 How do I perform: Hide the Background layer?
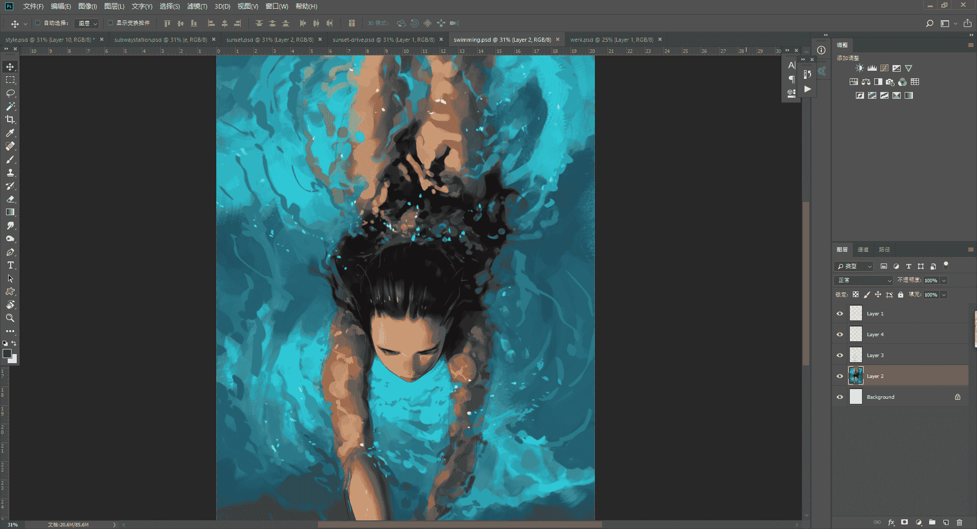click(840, 397)
